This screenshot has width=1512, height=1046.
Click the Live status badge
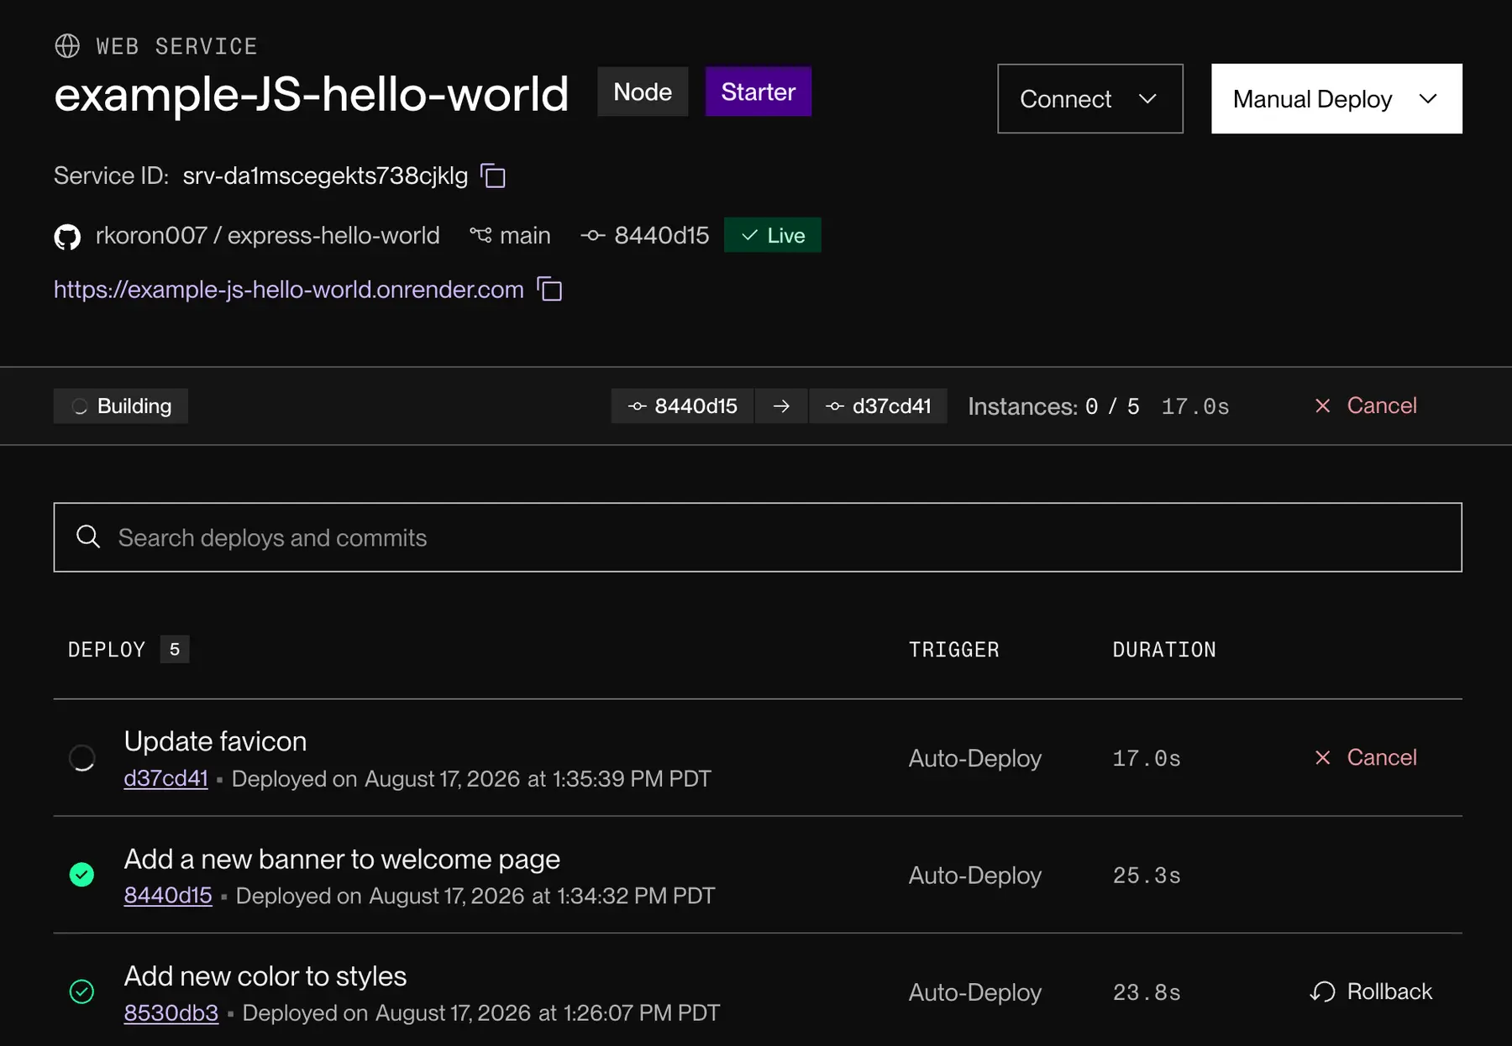[x=773, y=235]
